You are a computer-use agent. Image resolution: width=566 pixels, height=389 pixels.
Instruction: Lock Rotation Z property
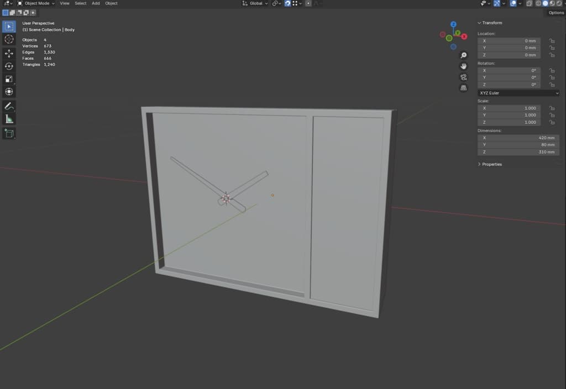(552, 85)
